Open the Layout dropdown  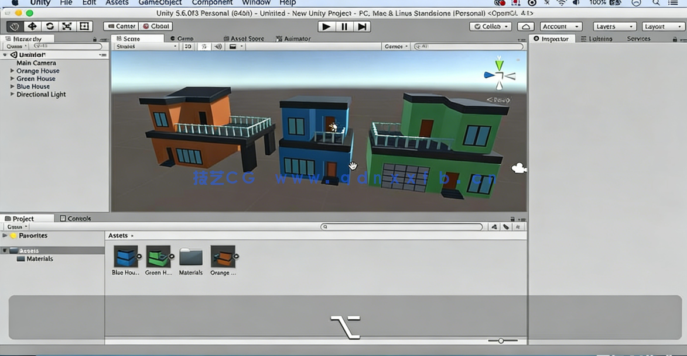pyautogui.click(x=662, y=26)
